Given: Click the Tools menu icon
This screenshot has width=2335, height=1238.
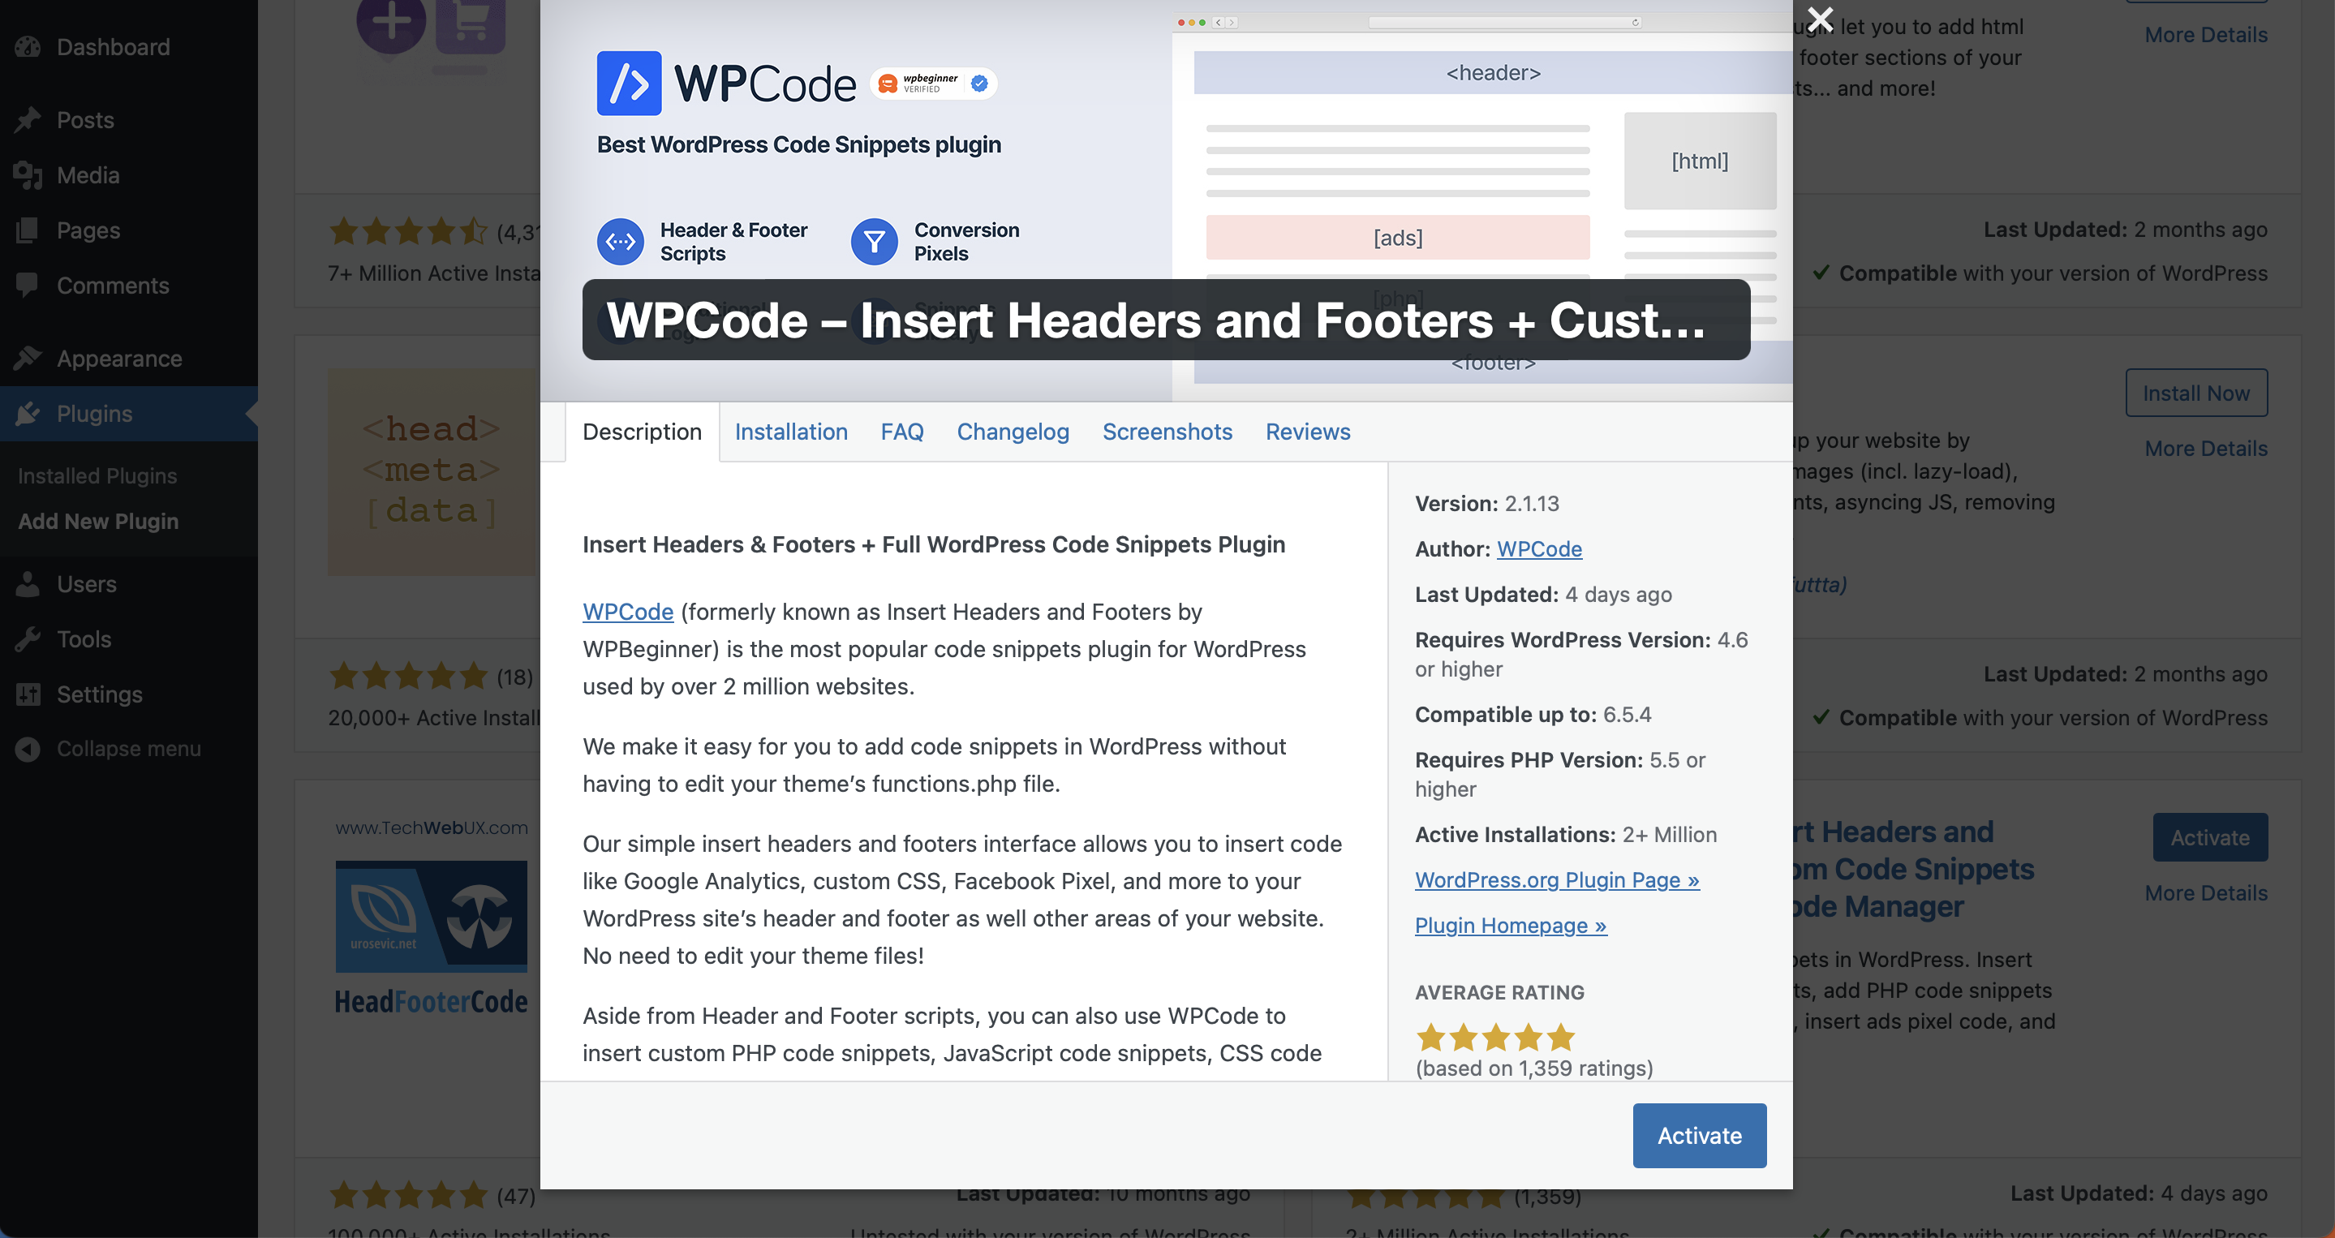Looking at the screenshot, I should click(28, 638).
